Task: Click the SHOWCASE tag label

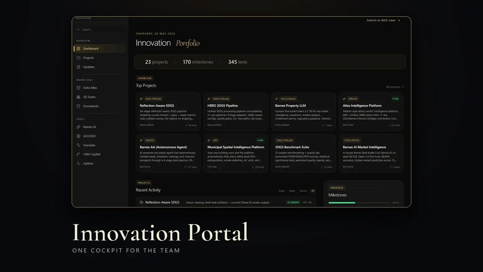Action: (x=145, y=78)
